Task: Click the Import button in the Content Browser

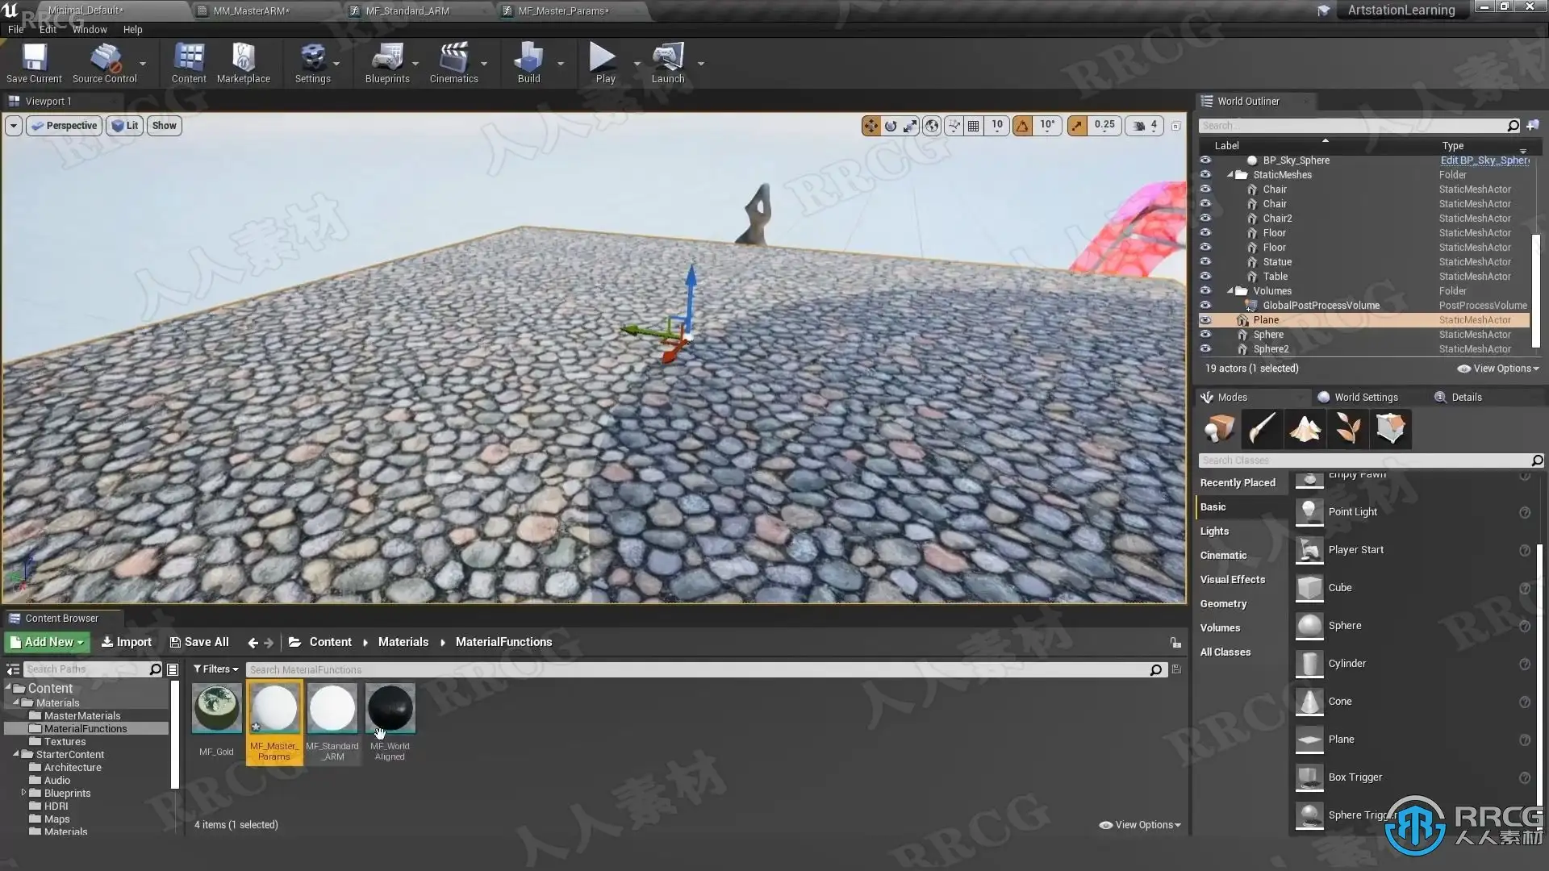Action: 127,642
